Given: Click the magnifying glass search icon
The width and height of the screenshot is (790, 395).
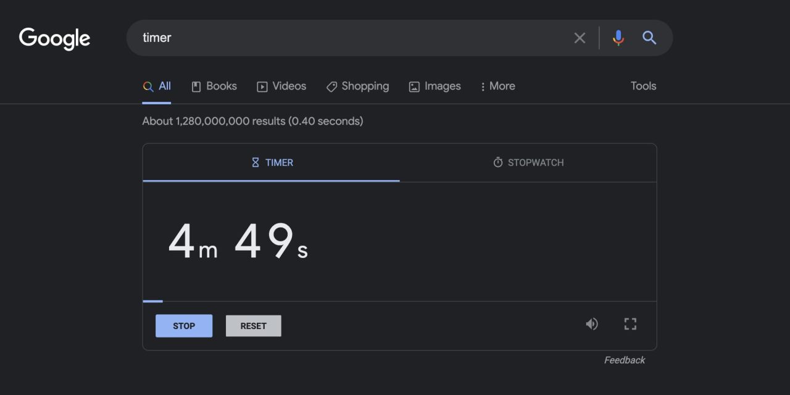Looking at the screenshot, I should coord(649,38).
